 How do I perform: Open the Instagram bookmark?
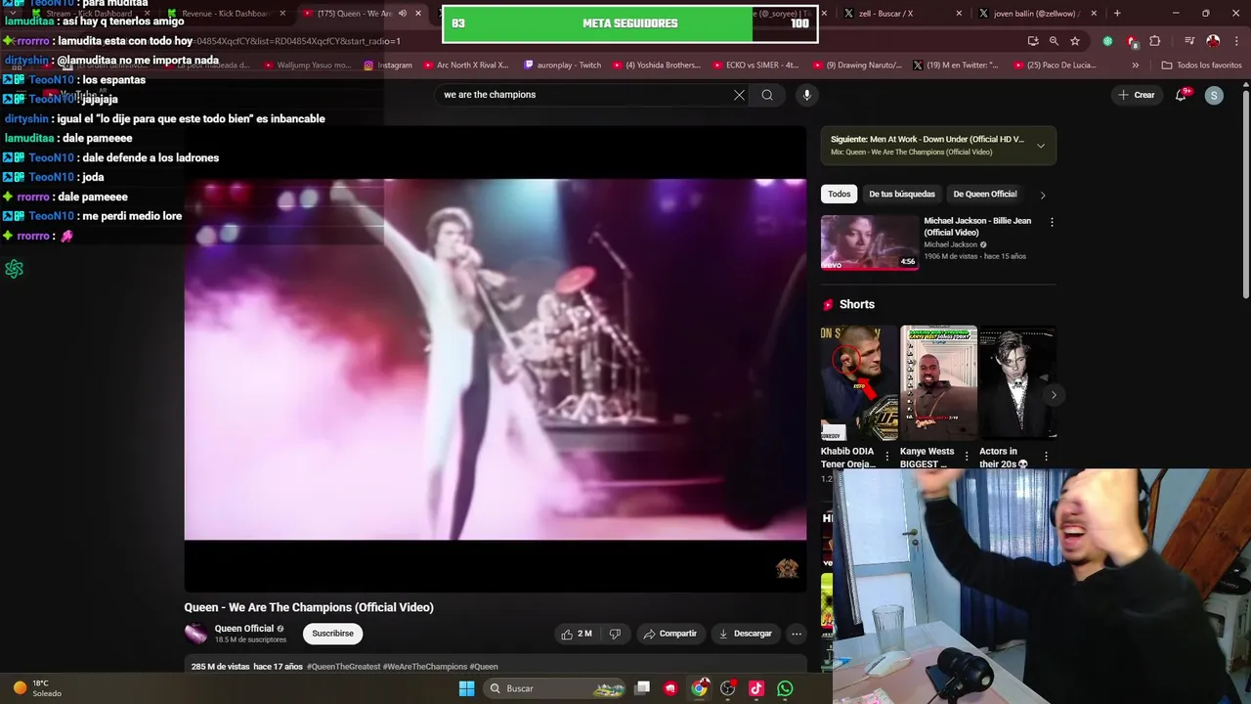387,66
